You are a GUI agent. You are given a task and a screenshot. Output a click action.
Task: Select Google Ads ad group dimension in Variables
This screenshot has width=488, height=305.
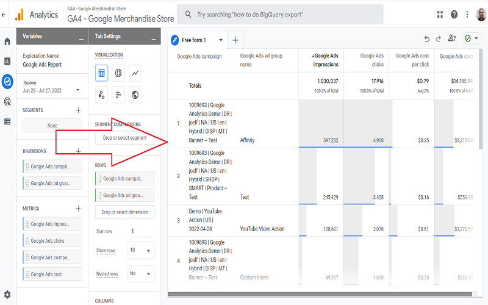coord(52,184)
